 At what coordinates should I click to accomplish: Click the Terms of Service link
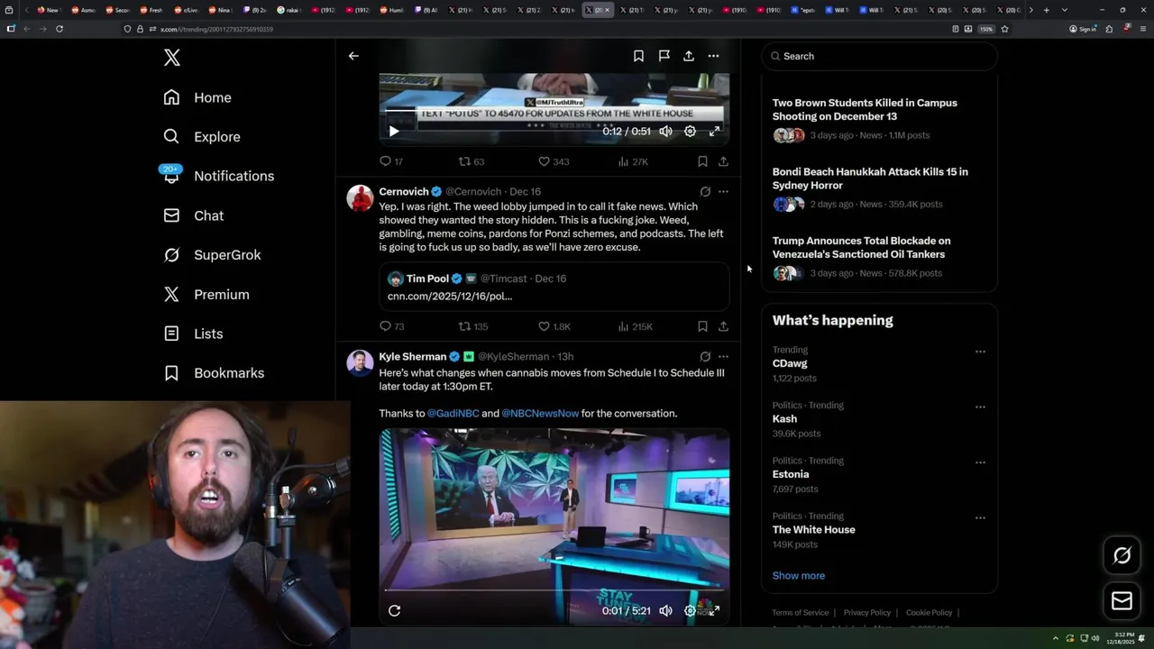click(x=800, y=613)
